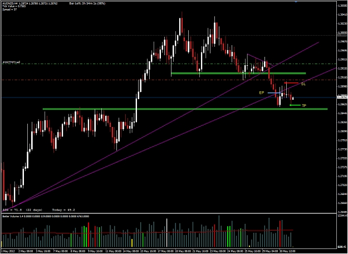
Task: Click the 30 May 12:00 date label
Action: [287, 251]
